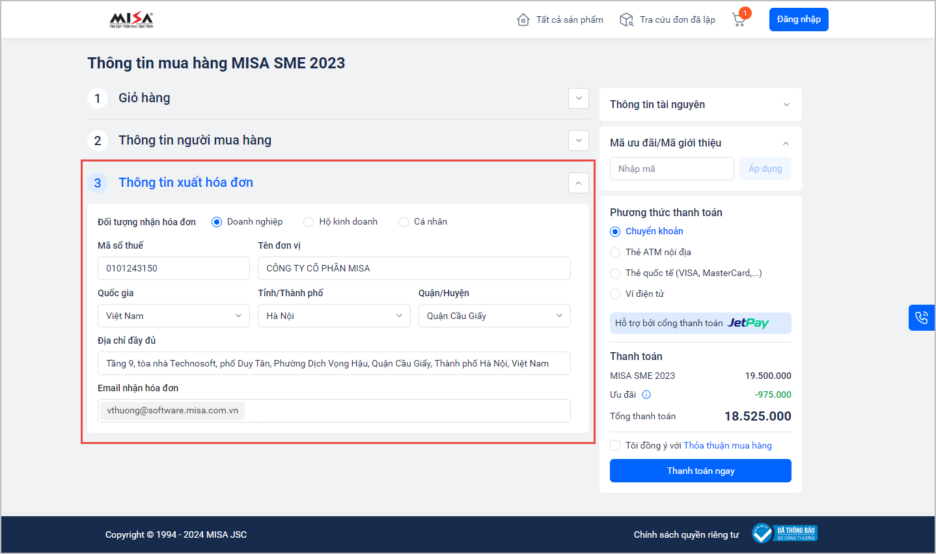Screen dimensions: 936x554
Task: Expand the Giỏ hàng section
Action: click(x=578, y=98)
